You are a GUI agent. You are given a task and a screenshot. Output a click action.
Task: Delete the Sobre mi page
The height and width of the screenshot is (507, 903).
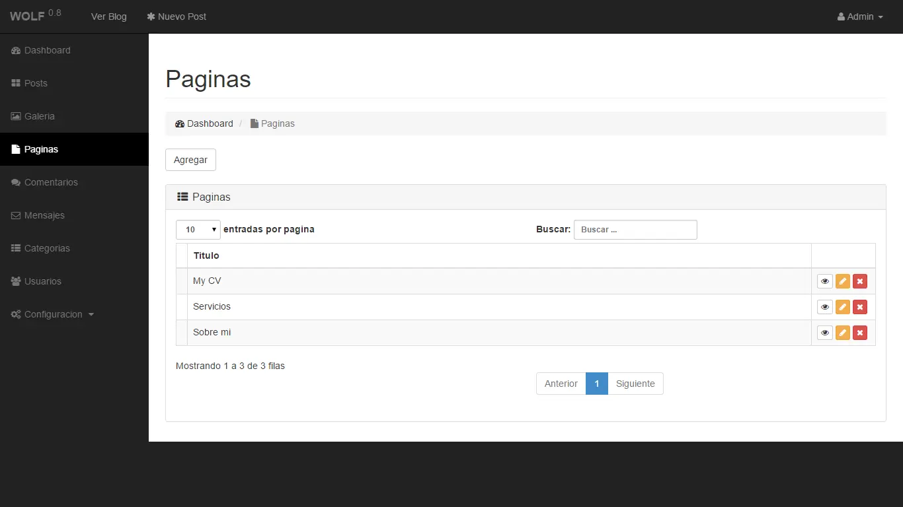[860, 333]
